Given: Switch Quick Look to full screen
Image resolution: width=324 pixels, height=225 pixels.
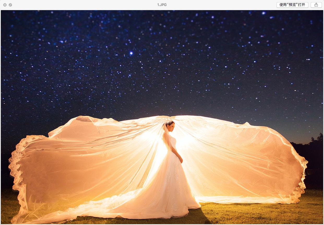Looking at the screenshot, I should pos(10,5).
